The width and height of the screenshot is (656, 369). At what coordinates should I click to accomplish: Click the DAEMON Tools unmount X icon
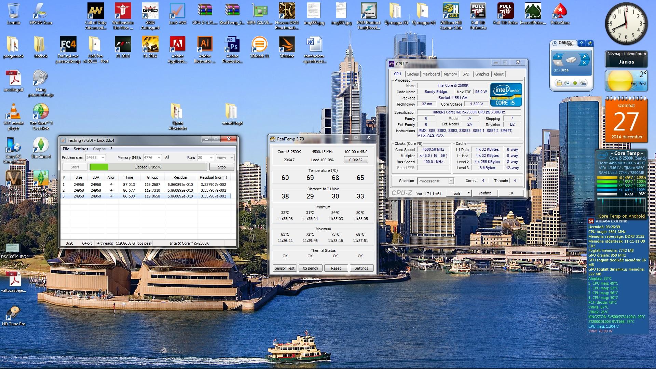584,63
